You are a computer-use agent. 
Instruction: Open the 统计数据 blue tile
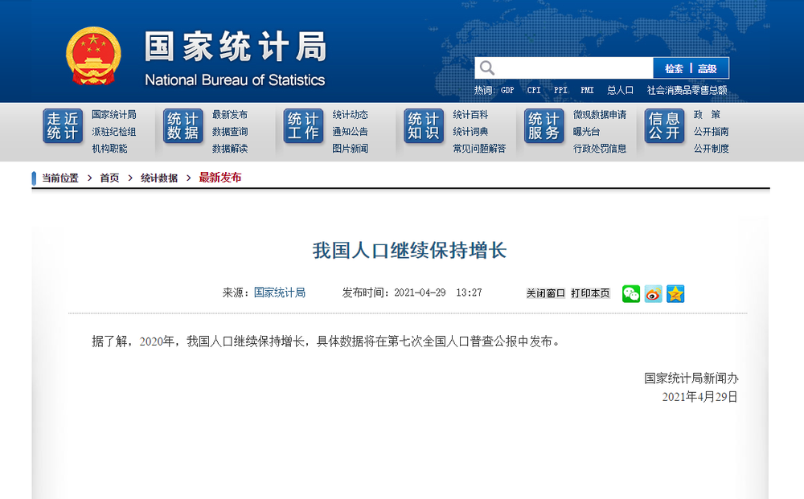pyautogui.click(x=183, y=126)
